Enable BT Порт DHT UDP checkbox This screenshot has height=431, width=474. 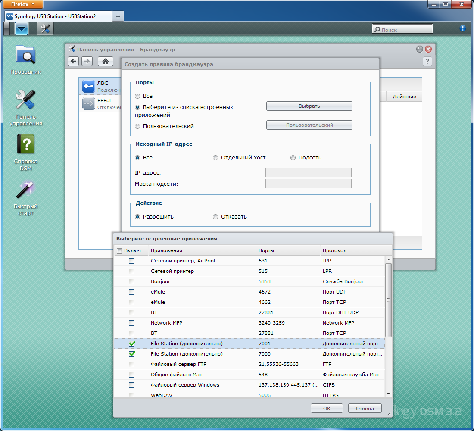pyautogui.click(x=132, y=313)
